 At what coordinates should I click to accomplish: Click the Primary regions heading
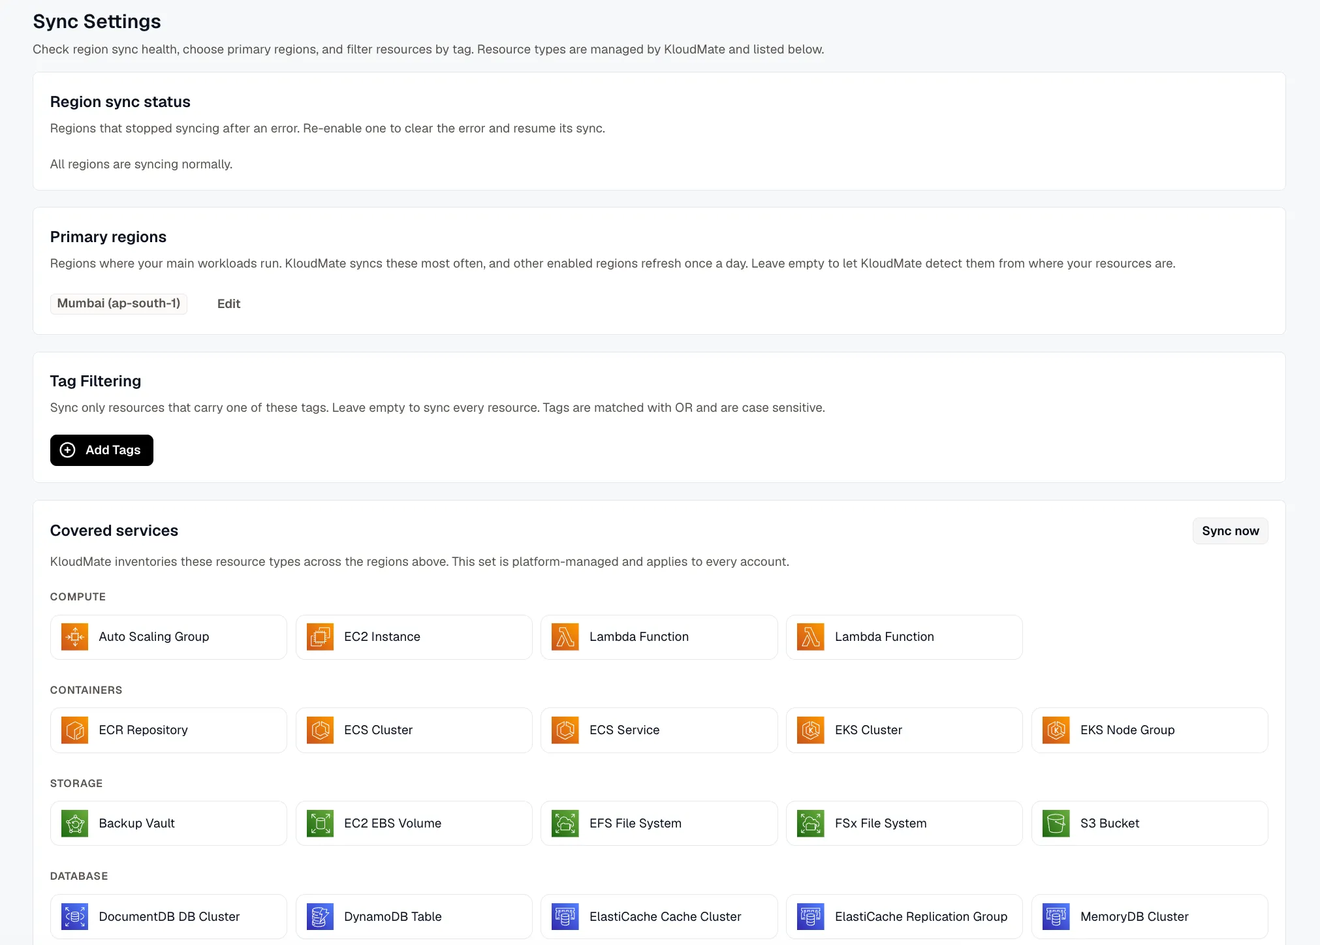click(108, 237)
